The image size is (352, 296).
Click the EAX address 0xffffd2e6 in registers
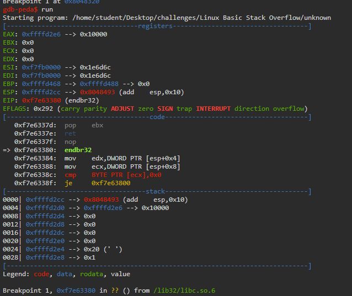(41, 34)
